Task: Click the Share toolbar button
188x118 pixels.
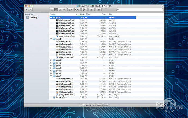Action: pos(92,9)
